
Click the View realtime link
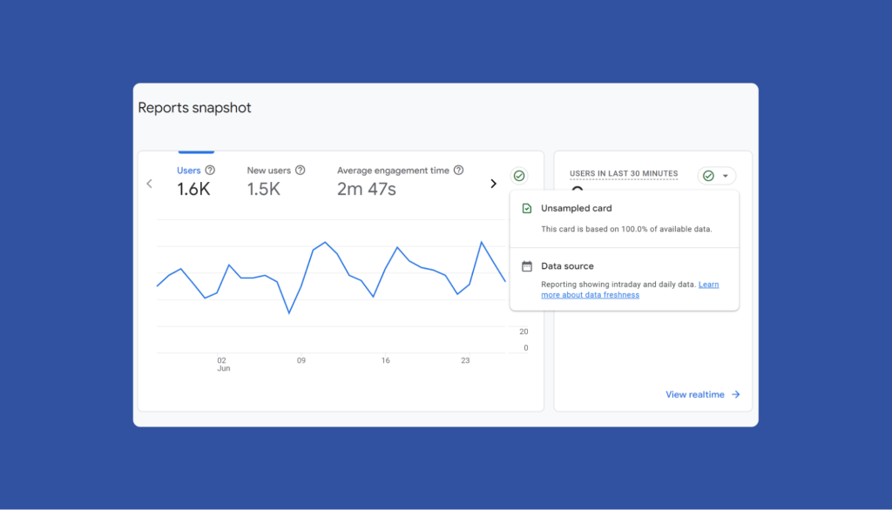(x=695, y=394)
